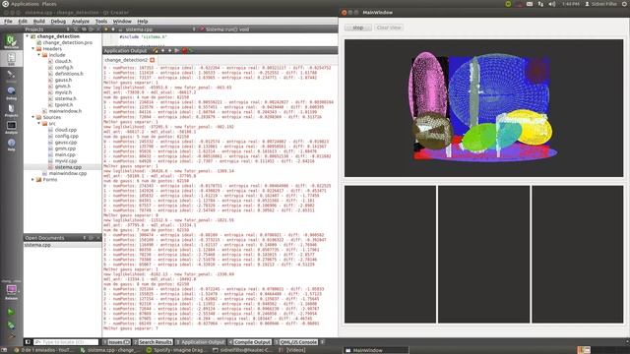Switch to Debug mode in sidebar
The height and width of the screenshot is (354, 630).
pyautogui.click(x=11, y=92)
